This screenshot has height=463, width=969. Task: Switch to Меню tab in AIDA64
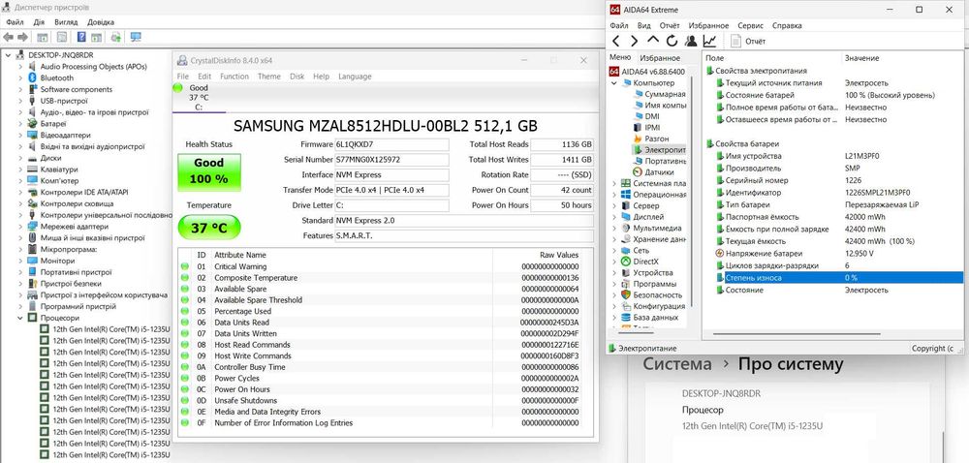620,57
